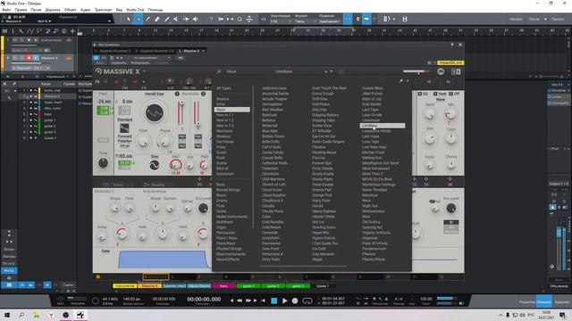Click the preset search magnifier icon
The image size is (572, 321).
[x=219, y=71]
